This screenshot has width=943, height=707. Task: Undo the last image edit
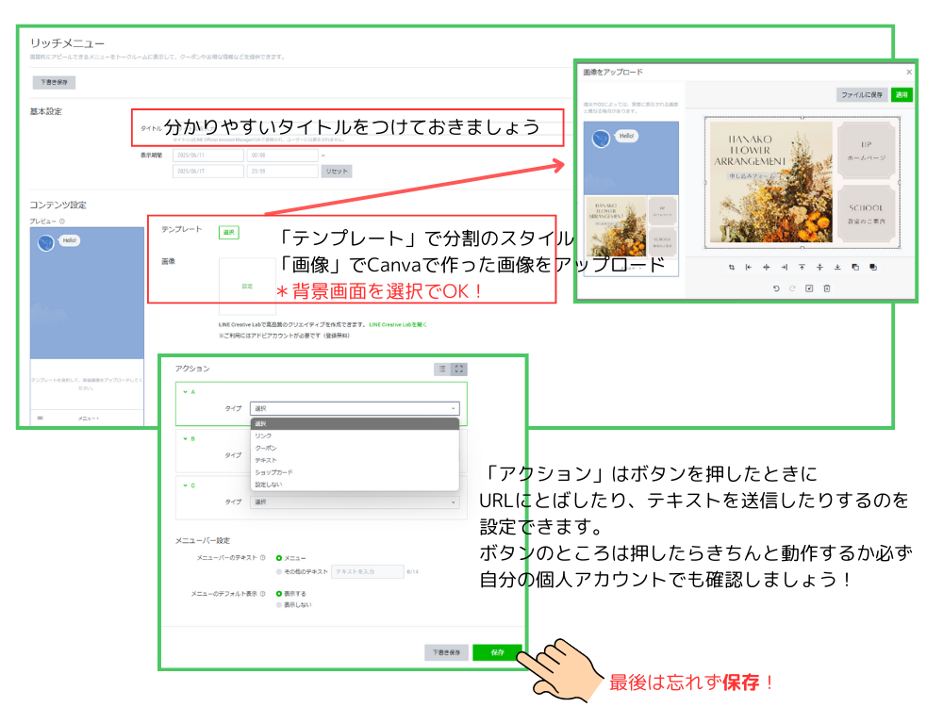pos(776,288)
